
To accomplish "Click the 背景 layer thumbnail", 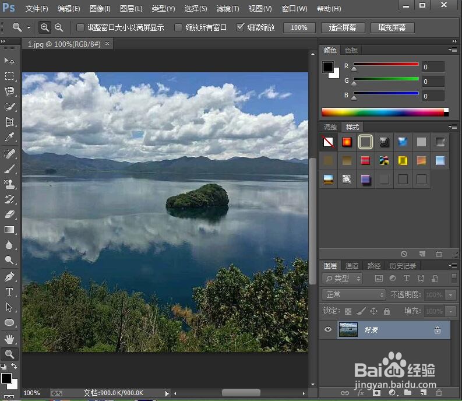I will pyautogui.click(x=348, y=329).
